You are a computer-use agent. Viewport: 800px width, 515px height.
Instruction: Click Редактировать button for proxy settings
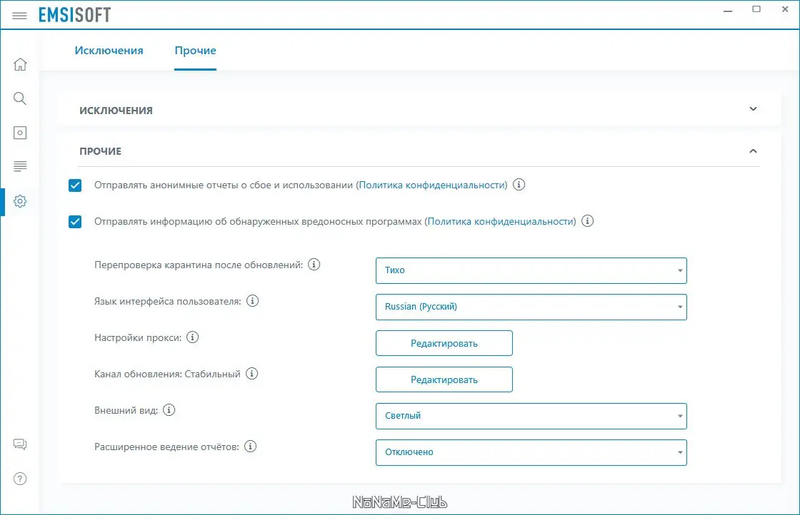pos(444,343)
